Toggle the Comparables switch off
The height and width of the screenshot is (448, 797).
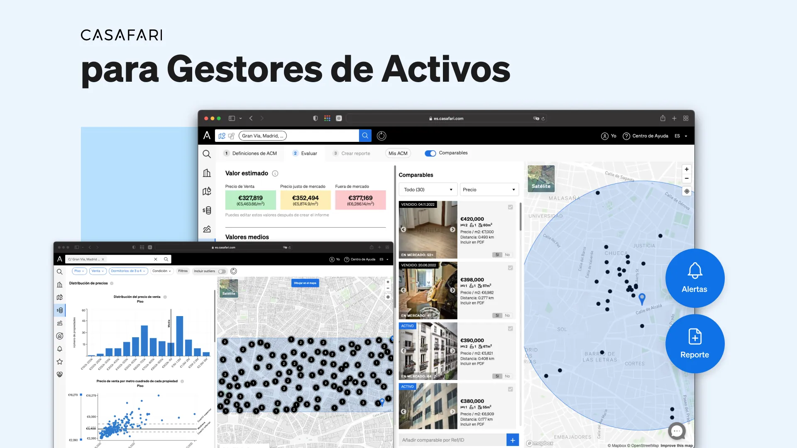[430, 153]
